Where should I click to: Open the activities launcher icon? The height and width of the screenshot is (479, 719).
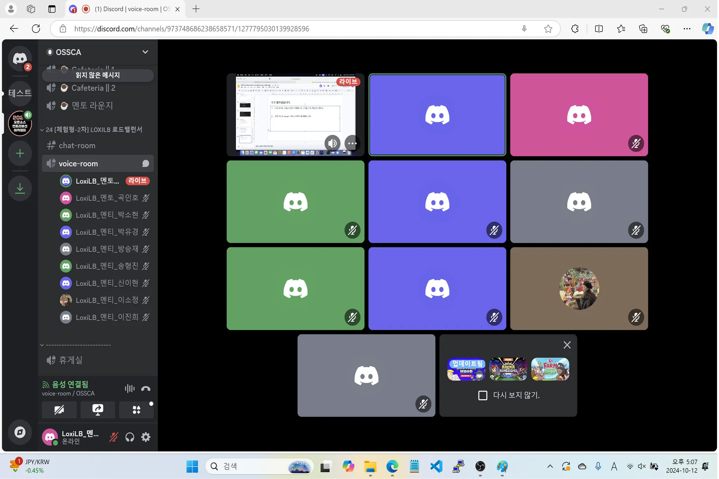(136, 410)
